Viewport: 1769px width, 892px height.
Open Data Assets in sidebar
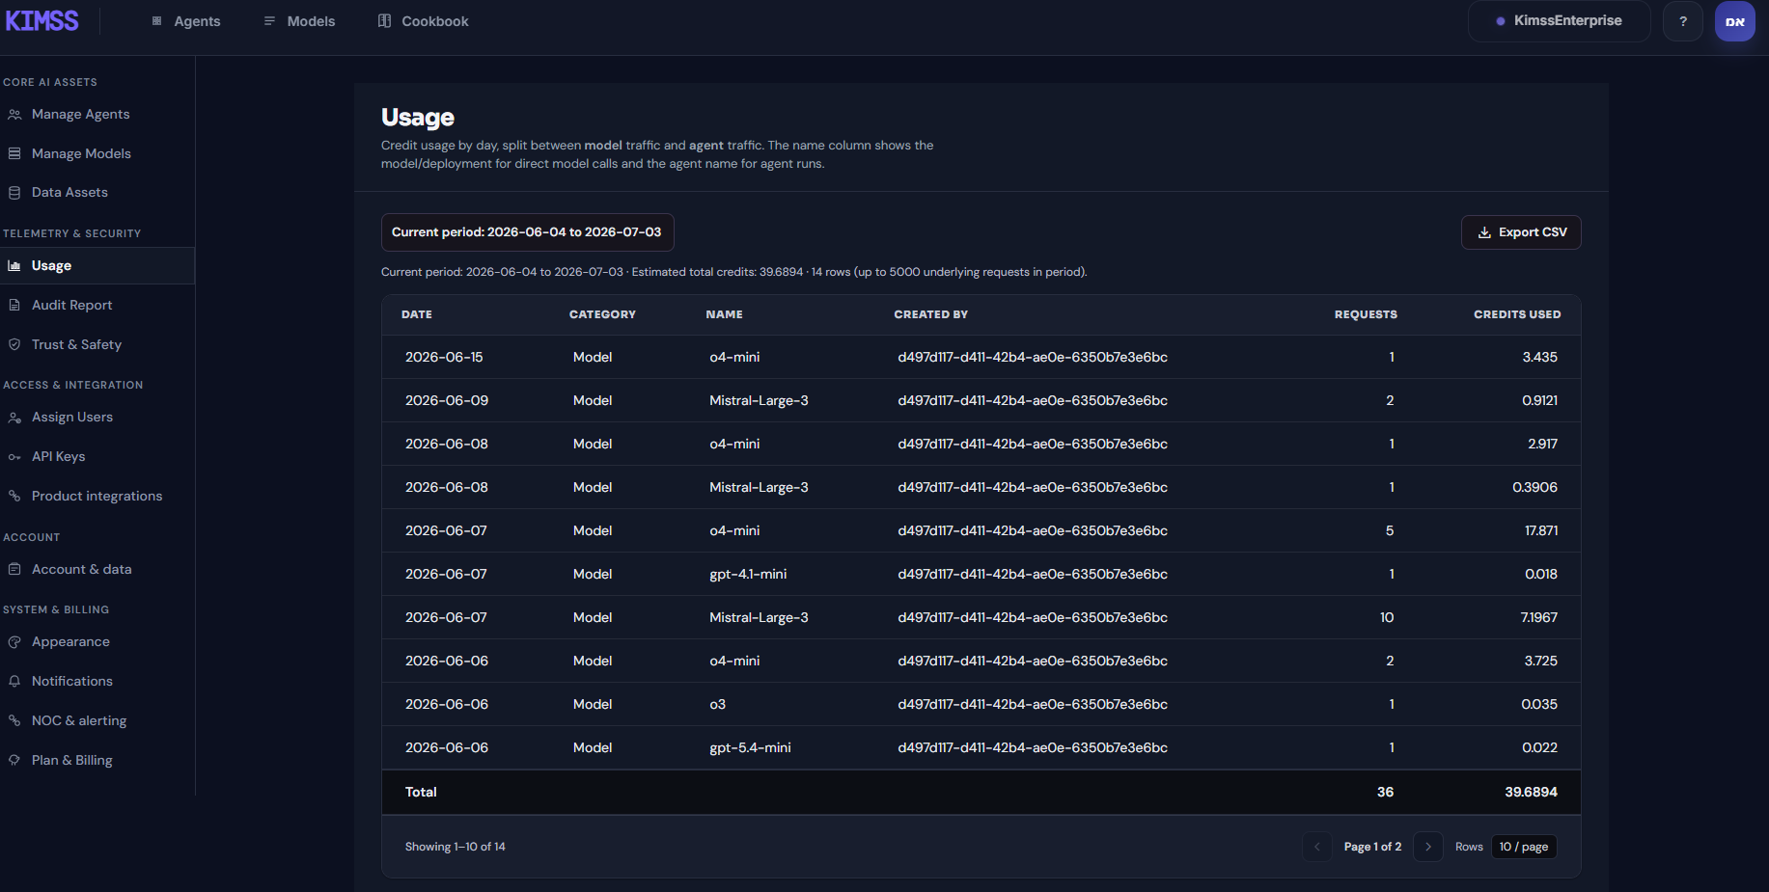coord(97,193)
